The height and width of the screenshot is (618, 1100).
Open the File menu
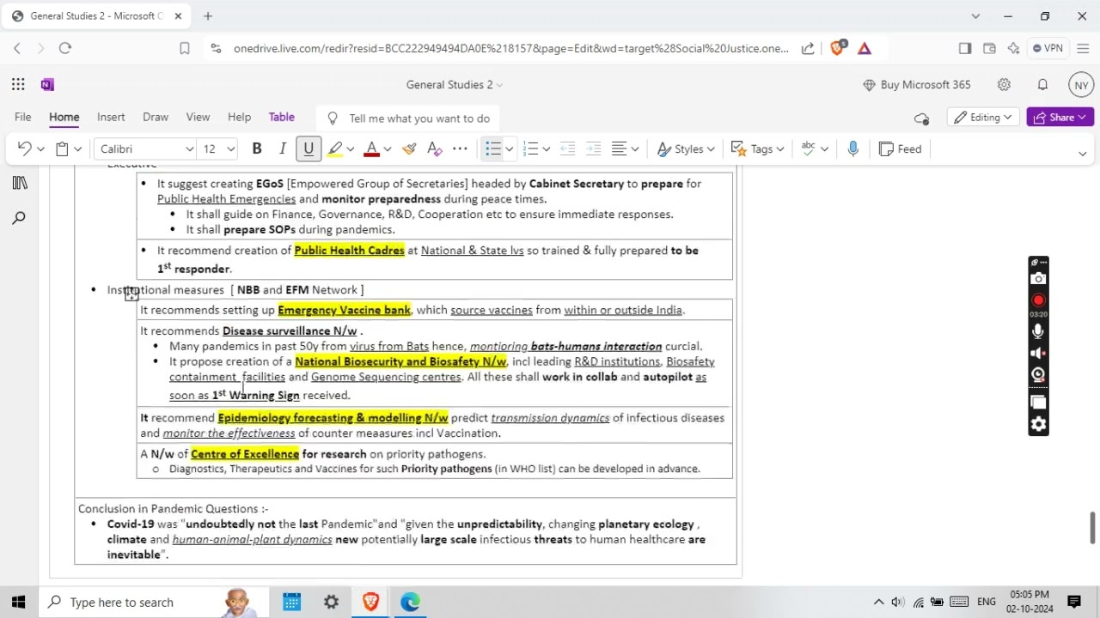[23, 117]
